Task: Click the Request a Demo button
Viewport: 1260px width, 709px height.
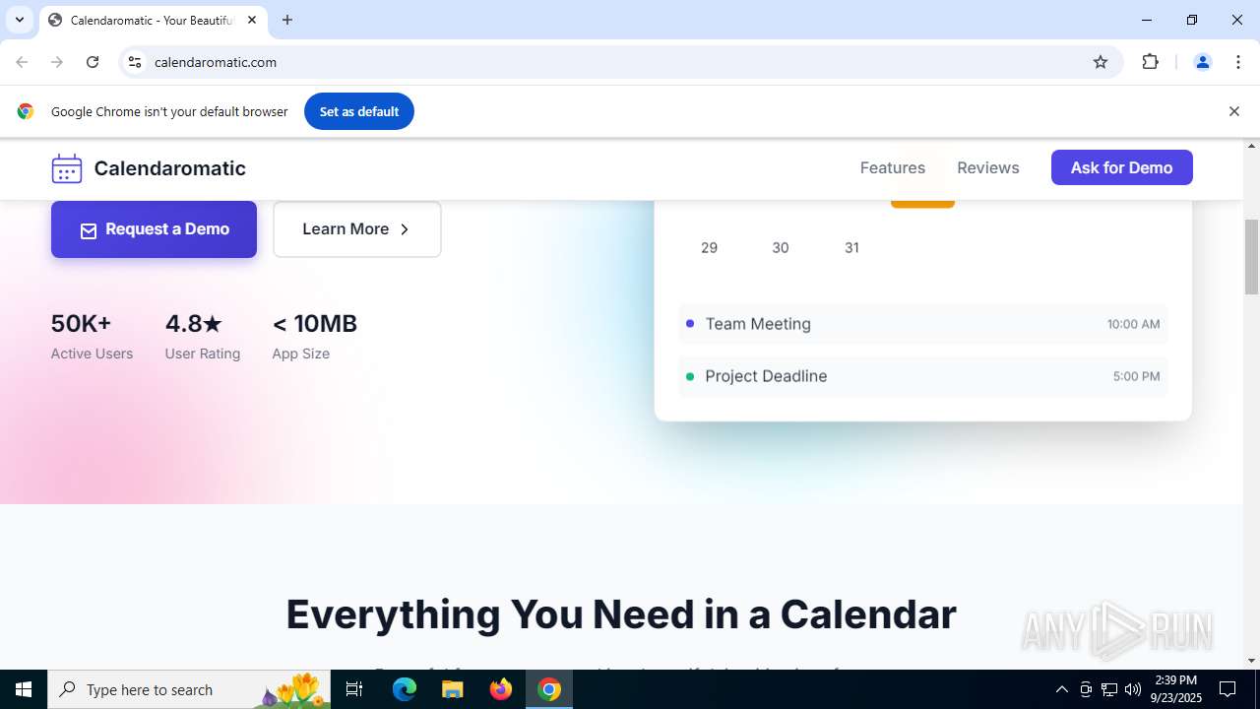Action: [x=154, y=229]
